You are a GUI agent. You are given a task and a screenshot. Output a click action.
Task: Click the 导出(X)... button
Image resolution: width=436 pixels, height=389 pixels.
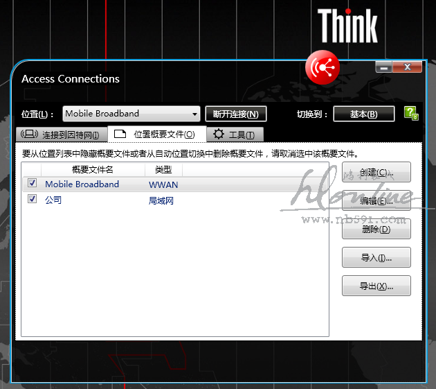pos(376,286)
